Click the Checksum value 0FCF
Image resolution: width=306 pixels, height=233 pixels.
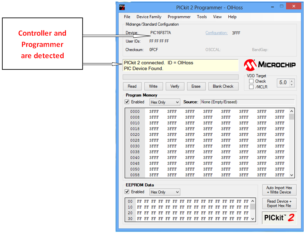(x=154, y=50)
